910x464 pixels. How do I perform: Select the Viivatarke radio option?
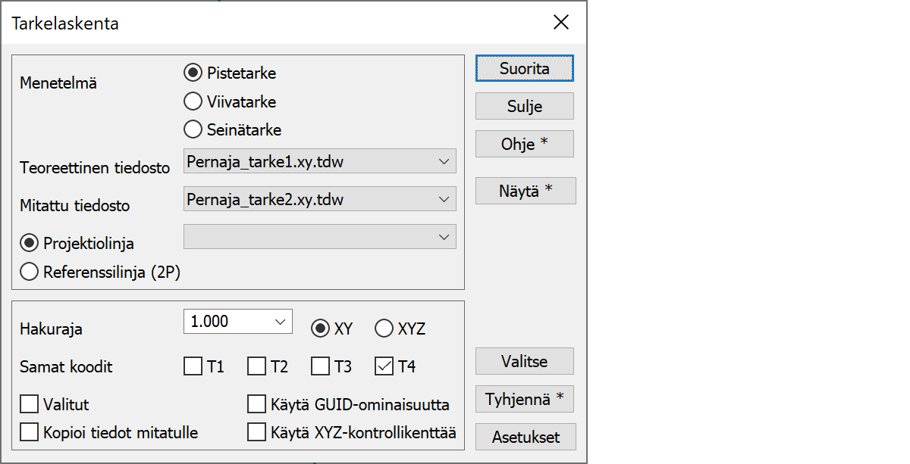193,101
